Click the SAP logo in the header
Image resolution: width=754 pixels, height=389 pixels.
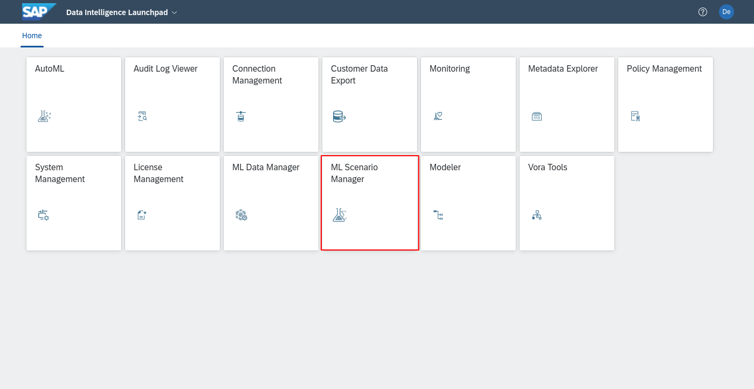[39, 11]
